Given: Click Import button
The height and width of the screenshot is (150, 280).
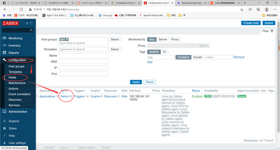Looking at the screenshot, I should coord(269,23).
